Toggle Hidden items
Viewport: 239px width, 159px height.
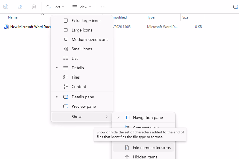click(144, 157)
